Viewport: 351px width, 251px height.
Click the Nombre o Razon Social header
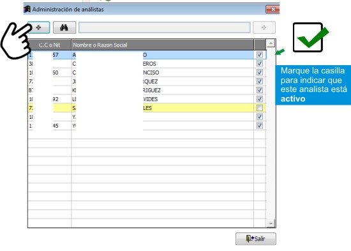coord(163,45)
